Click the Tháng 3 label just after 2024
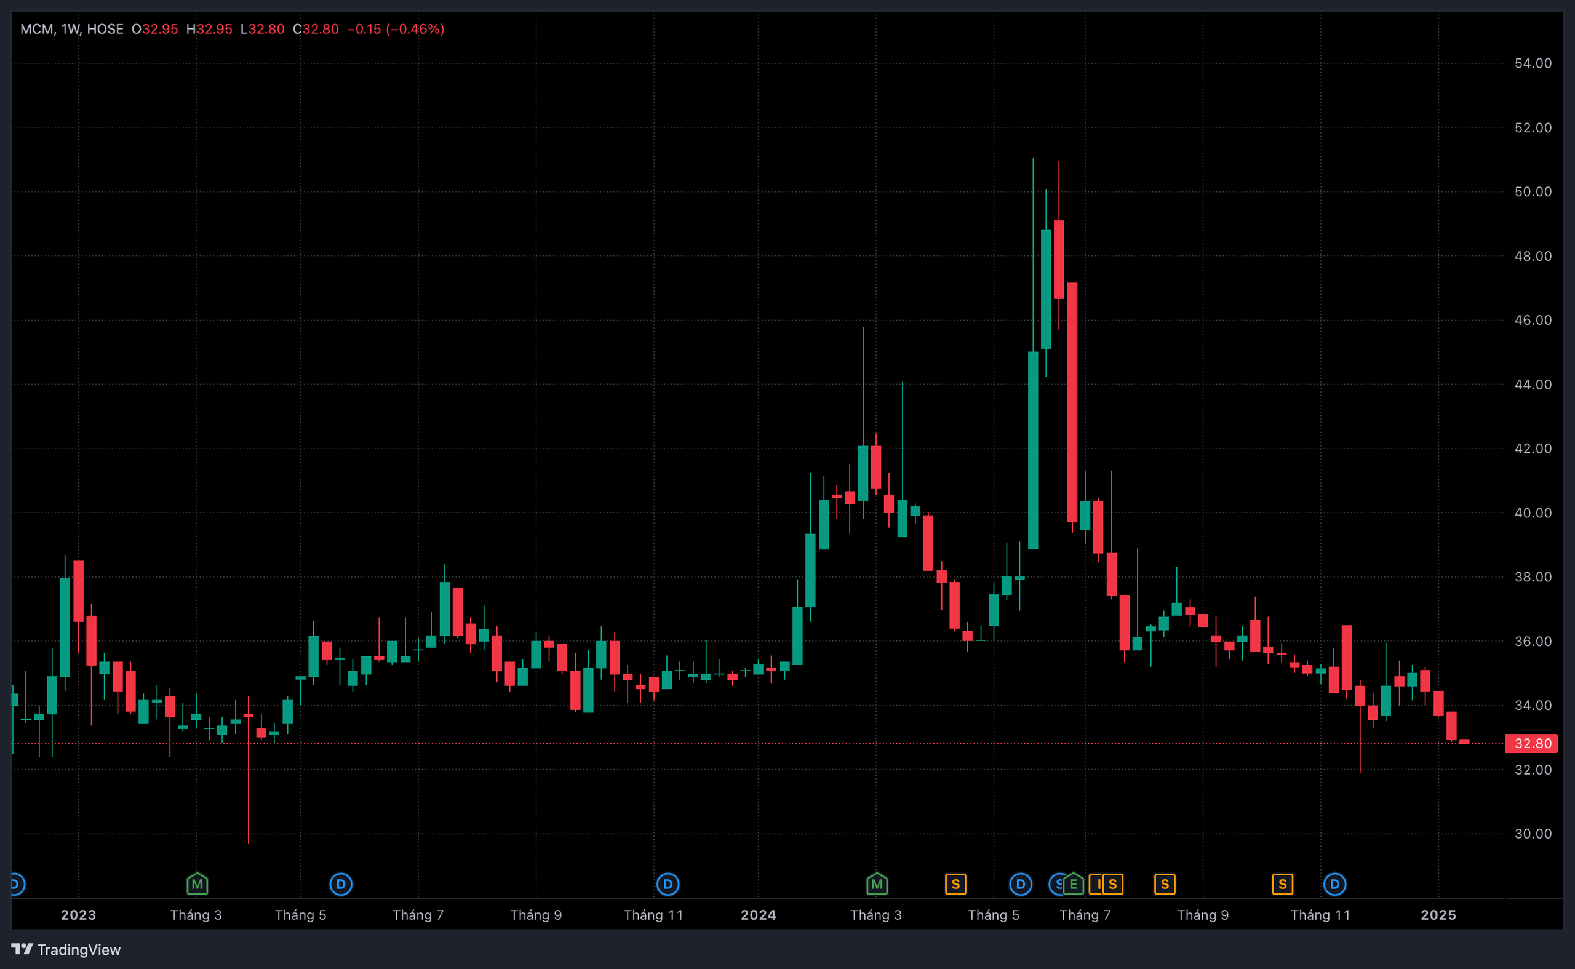Viewport: 1575px width, 969px height. click(x=876, y=915)
